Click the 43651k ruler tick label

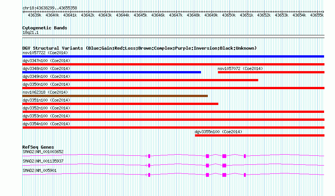tap(247, 15)
